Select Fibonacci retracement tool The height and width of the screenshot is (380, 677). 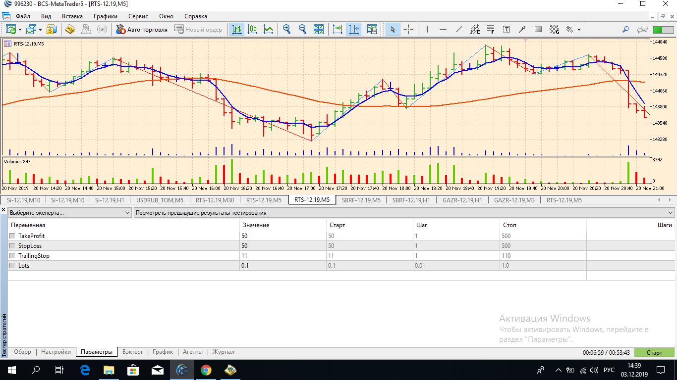point(491,29)
